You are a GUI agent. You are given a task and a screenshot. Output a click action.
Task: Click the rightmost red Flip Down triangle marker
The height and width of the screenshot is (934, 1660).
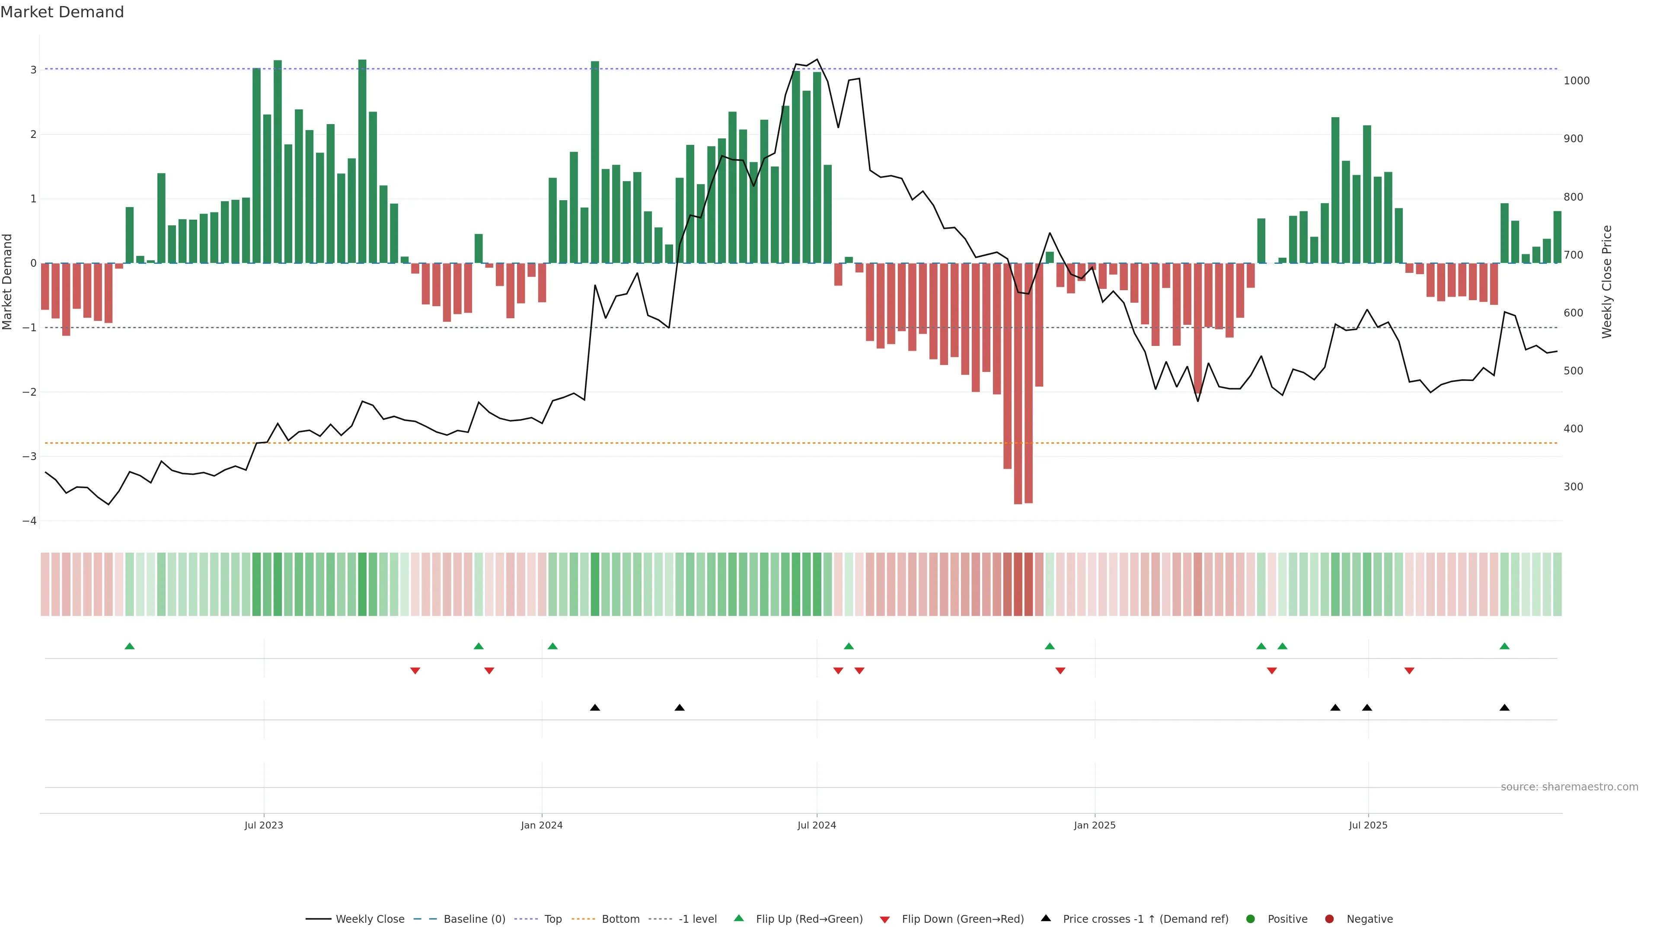pyautogui.click(x=1409, y=671)
